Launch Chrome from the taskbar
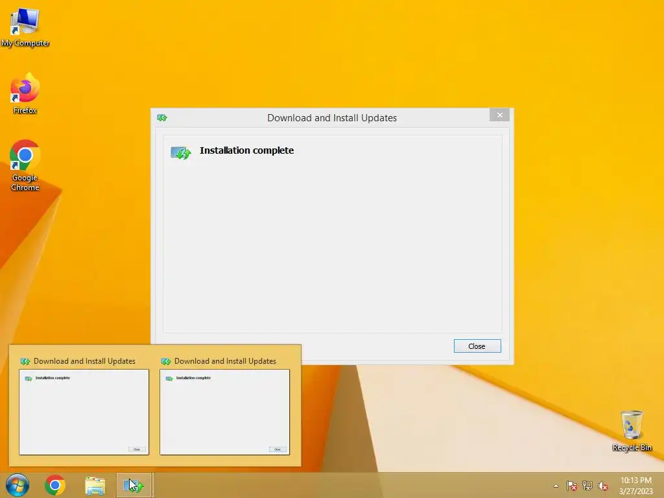 click(55, 485)
